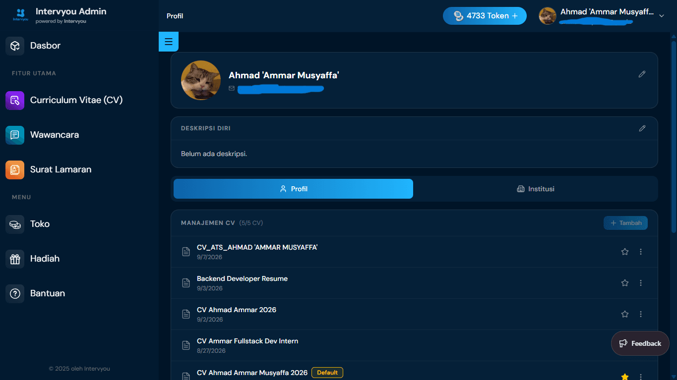Unstar the CV Ahmad Ammar Musyaffa 2026 default

[625, 377]
